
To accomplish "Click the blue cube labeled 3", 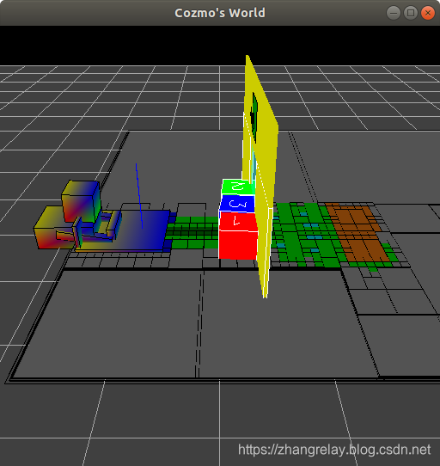I will tap(237, 204).
